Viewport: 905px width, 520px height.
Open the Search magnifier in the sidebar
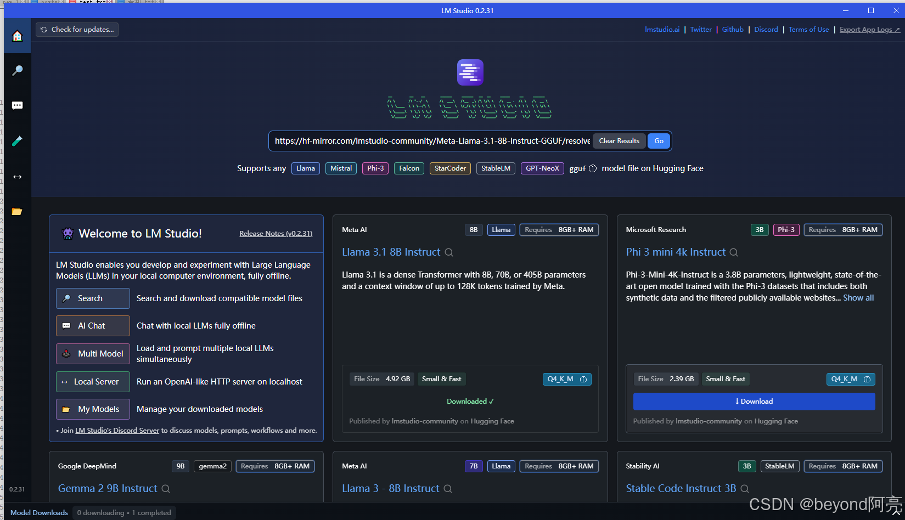(17, 71)
